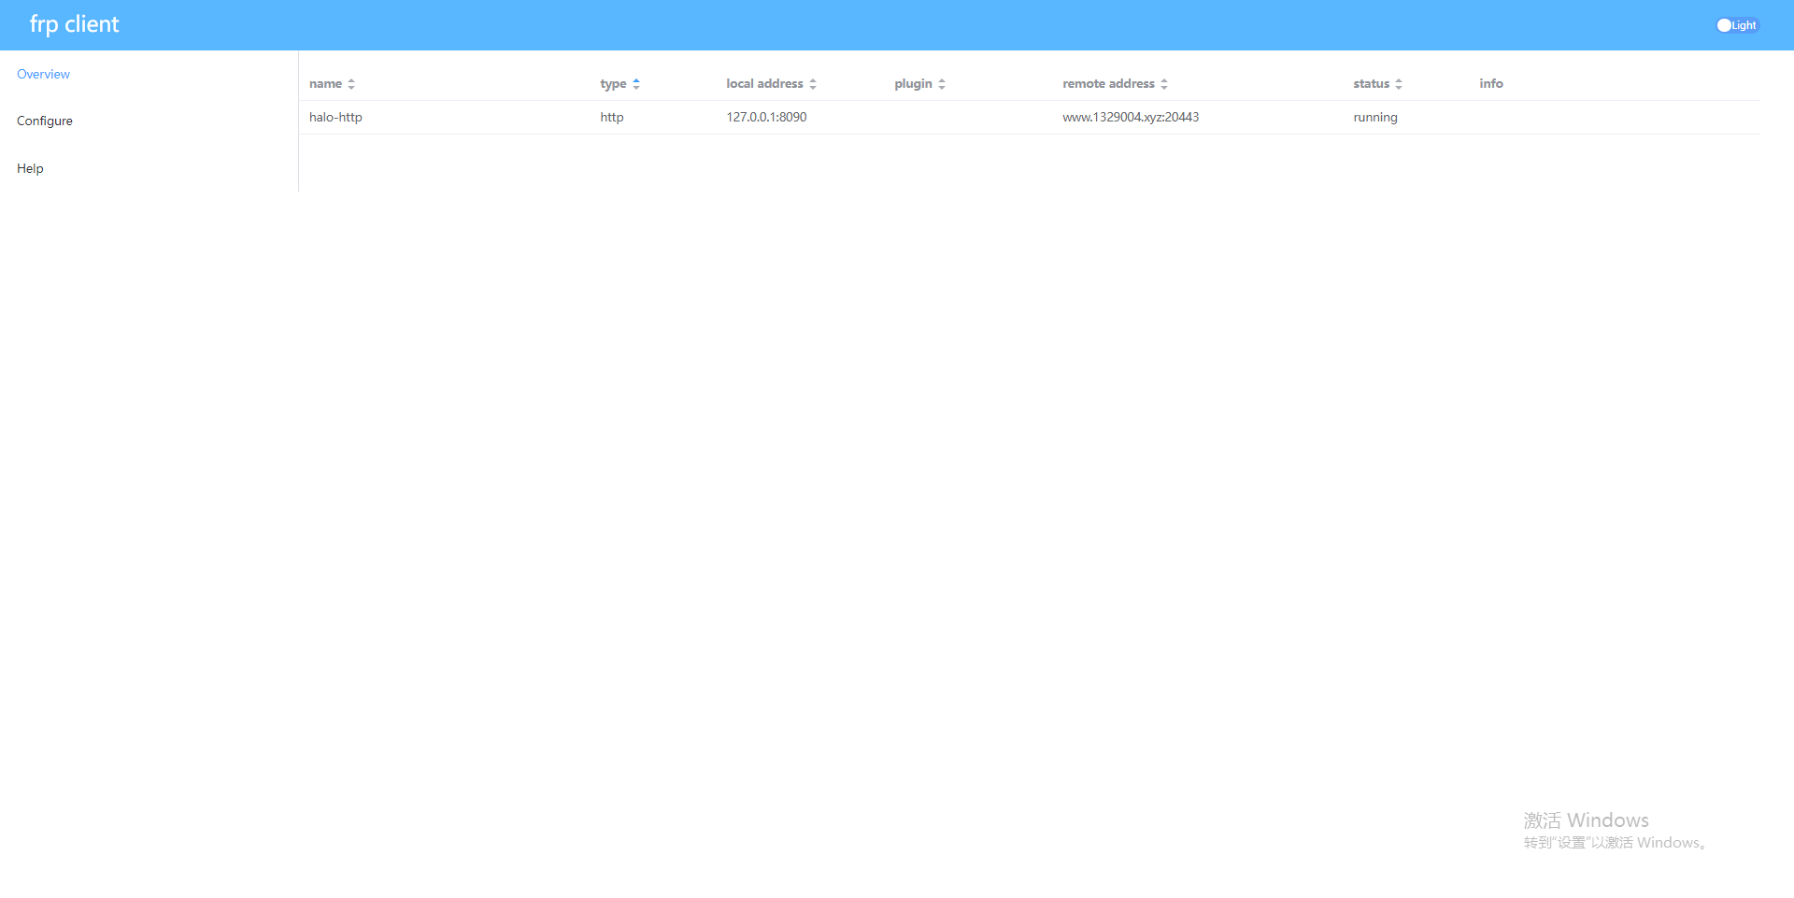The height and width of the screenshot is (898, 1794).
Task: Select the halo-http proxy name cell
Action: click(x=335, y=117)
